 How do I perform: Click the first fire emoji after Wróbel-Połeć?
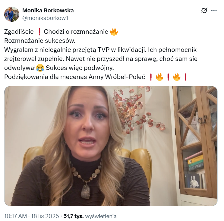coord(159,77)
